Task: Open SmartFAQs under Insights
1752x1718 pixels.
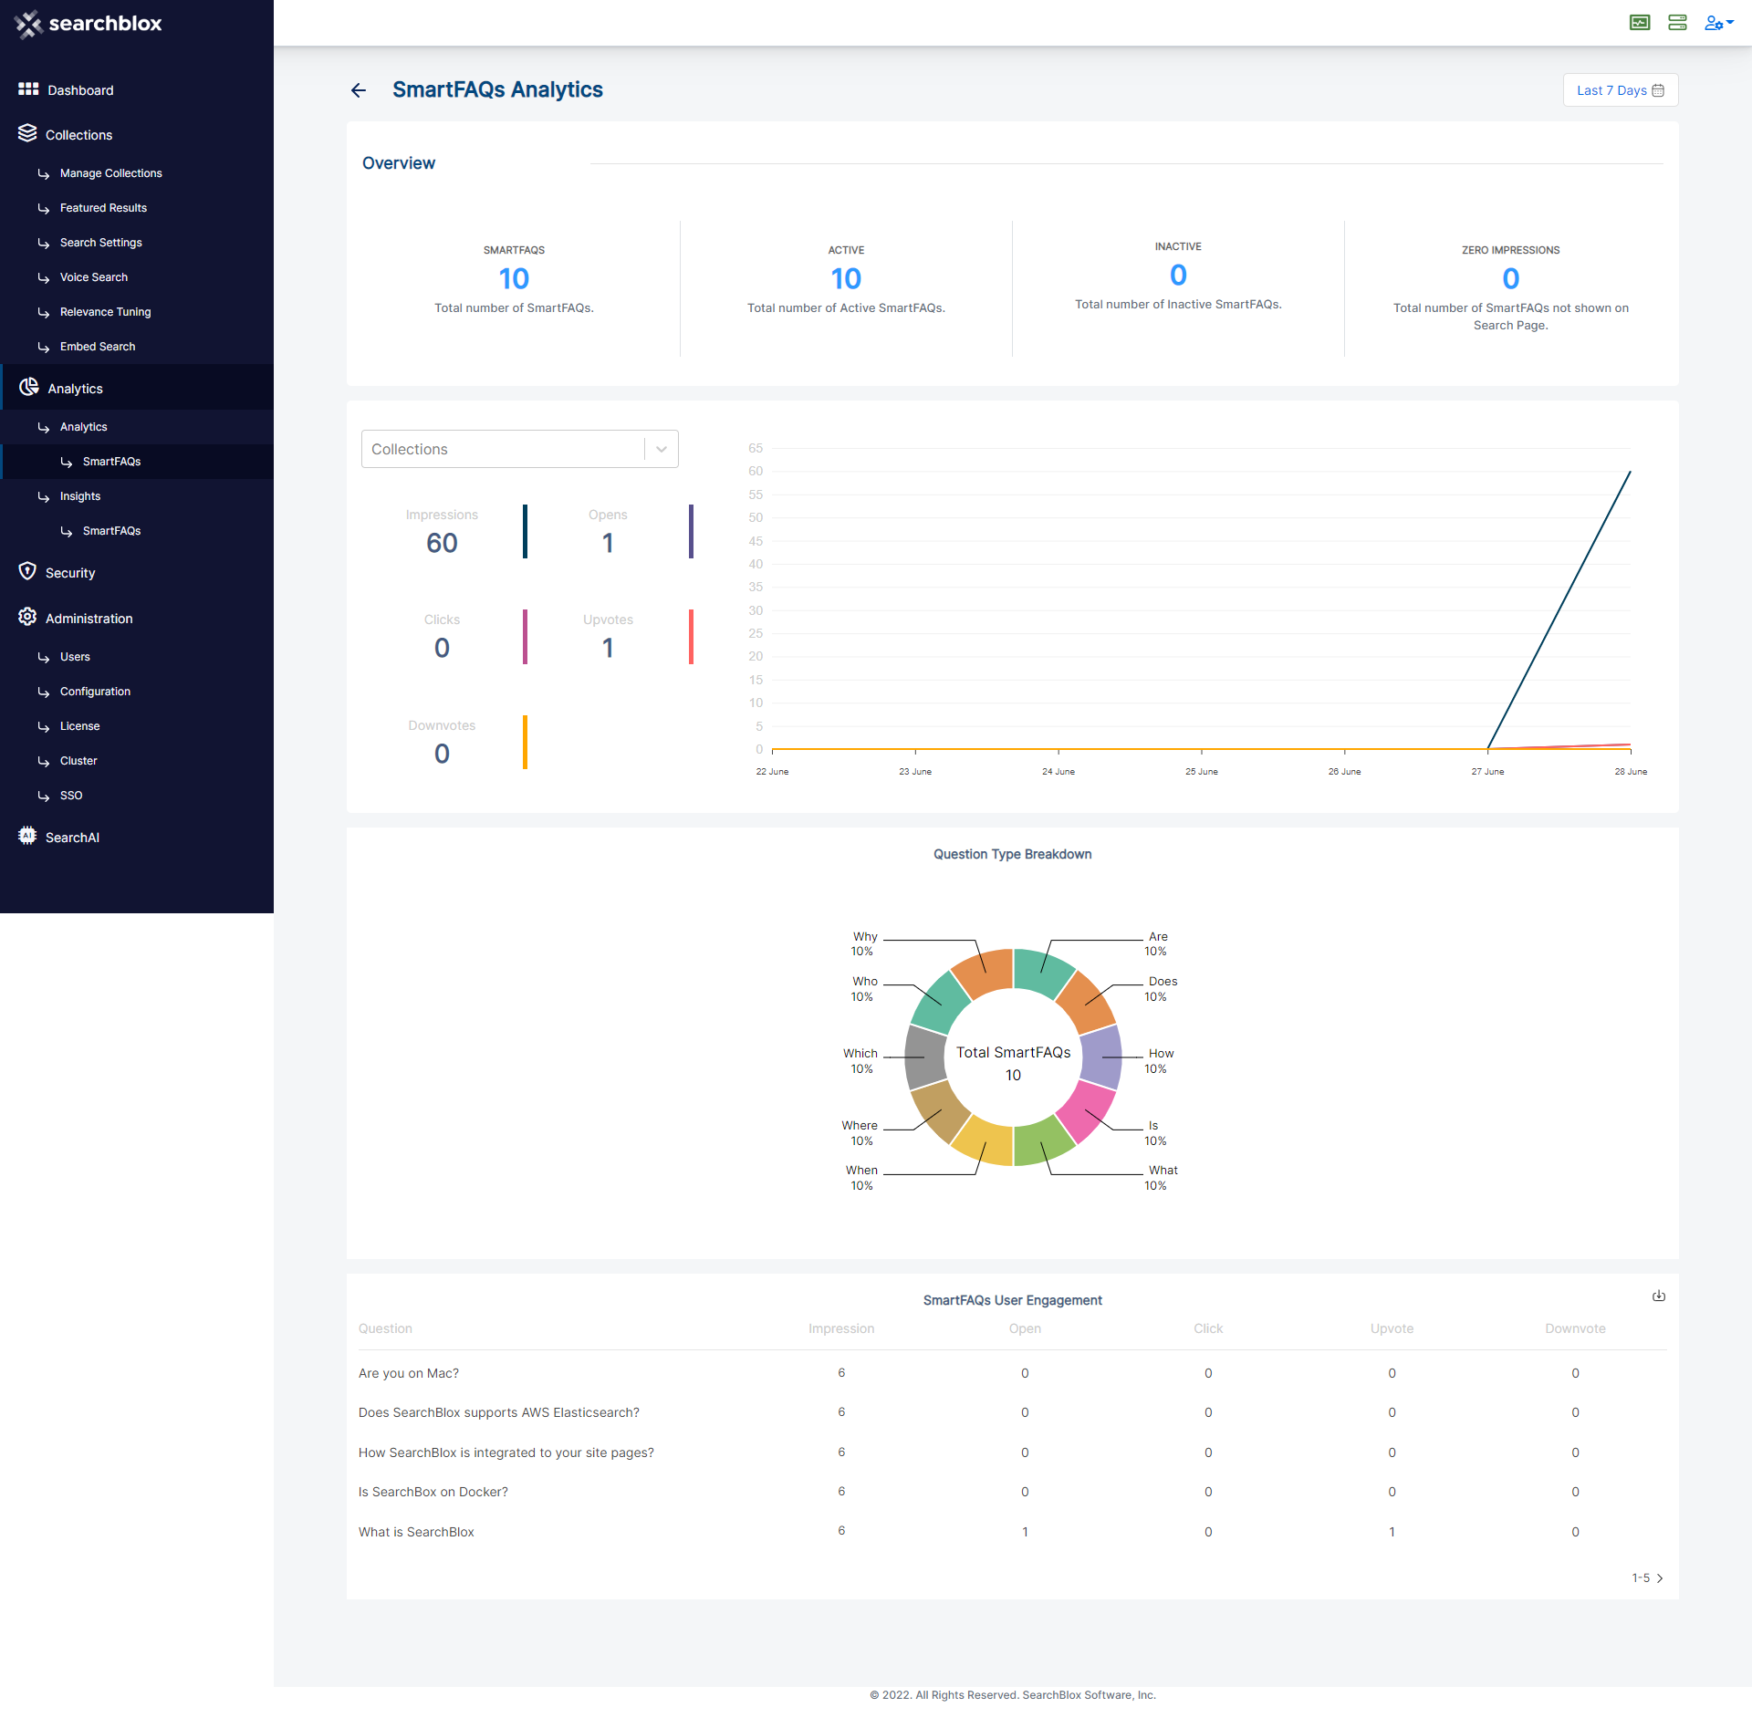Action: coord(111,531)
